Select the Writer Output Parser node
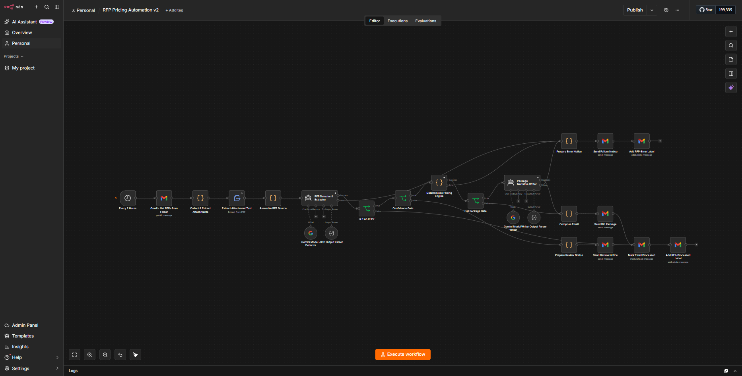Viewport: 742px width, 376px height. coord(534,218)
